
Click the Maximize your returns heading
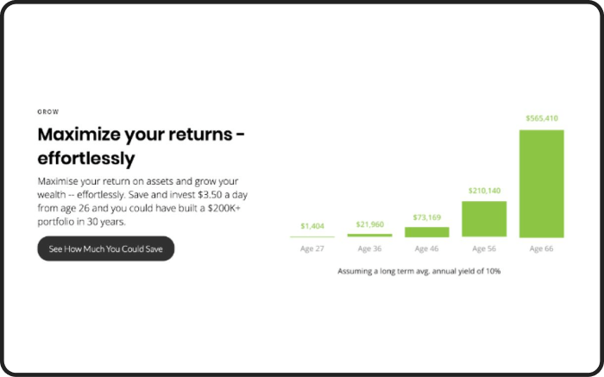[141, 147]
